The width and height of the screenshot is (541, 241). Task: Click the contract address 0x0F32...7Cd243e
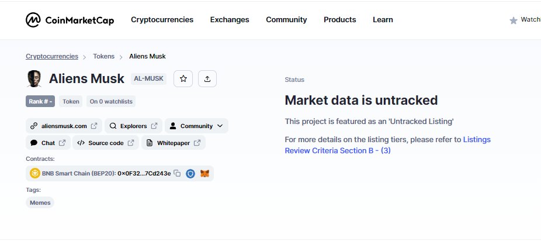point(144,173)
